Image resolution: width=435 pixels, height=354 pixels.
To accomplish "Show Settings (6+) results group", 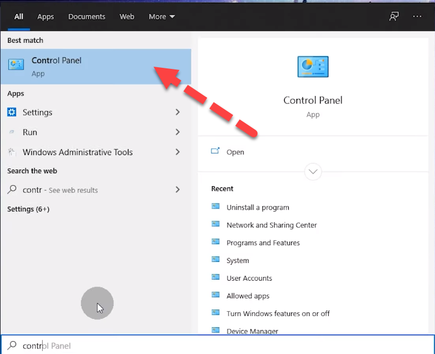I will click(x=28, y=209).
